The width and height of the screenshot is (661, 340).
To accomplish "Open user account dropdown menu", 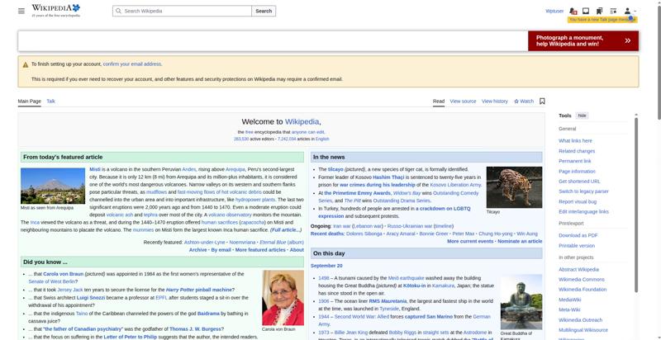I will pyautogui.click(x=630, y=11).
